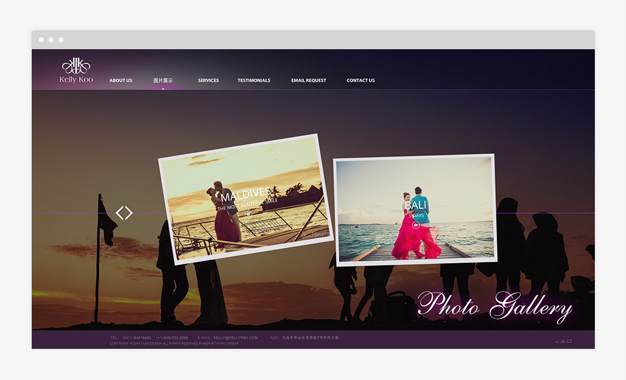The image size is (626, 380).
Task: Click the Maldives title text on the photo
Action: coord(245,192)
